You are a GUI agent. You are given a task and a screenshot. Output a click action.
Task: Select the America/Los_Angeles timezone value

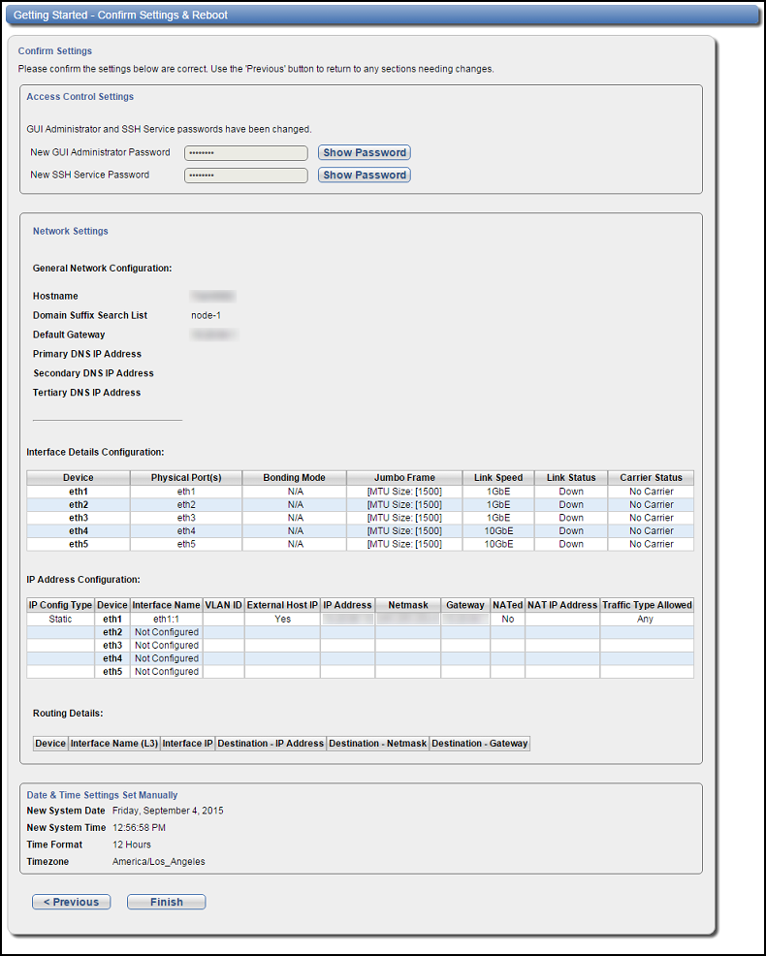158,861
